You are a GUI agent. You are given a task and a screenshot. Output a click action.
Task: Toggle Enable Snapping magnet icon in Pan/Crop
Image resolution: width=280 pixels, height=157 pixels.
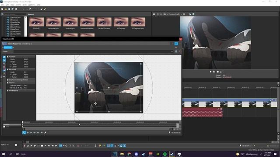click(x=4, y=67)
